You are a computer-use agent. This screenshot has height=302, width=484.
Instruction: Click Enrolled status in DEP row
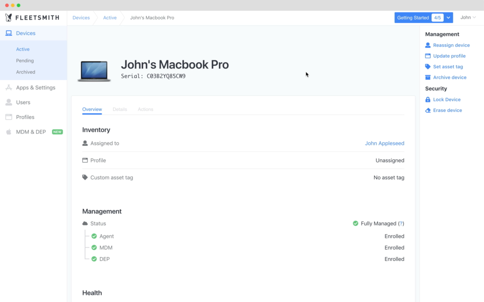tap(394, 259)
